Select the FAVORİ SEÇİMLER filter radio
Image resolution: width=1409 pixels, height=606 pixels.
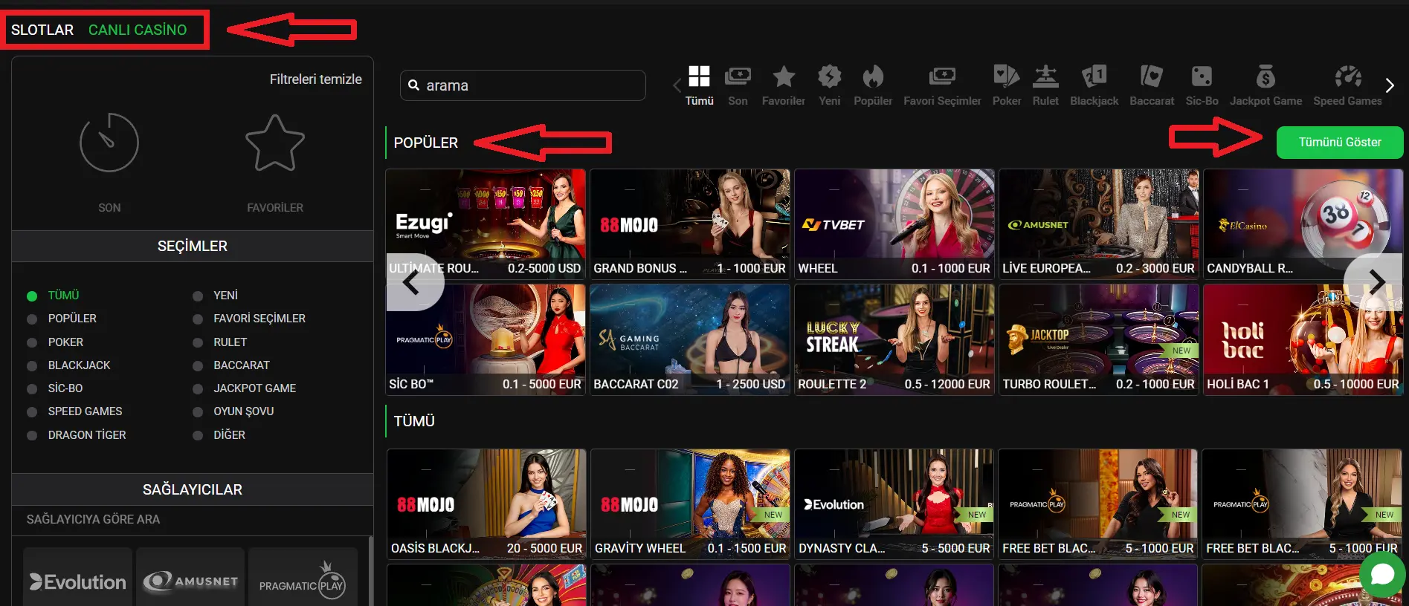[x=198, y=319]
